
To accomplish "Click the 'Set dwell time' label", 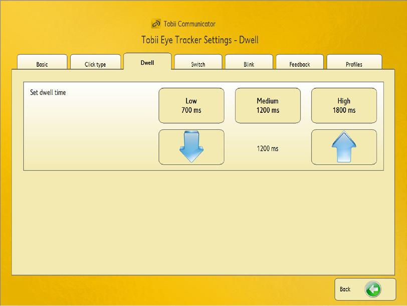I will [x=48, y=92].
